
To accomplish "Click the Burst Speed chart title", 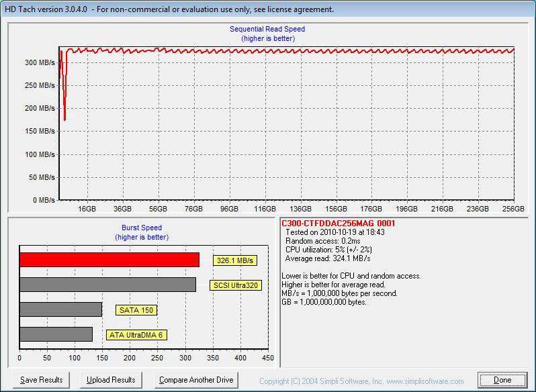I will [142, 228].
